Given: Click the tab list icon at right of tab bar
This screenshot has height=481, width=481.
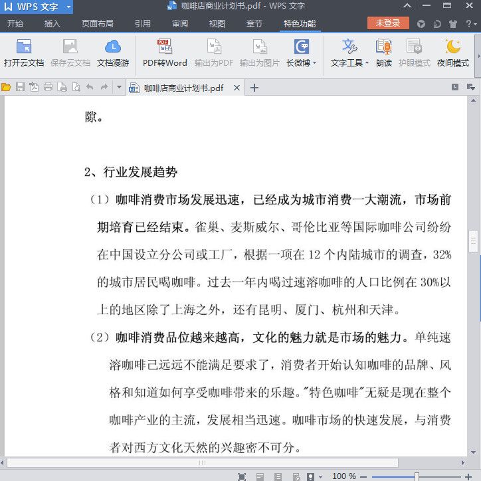Looking at the screenshot, I should 455,87.
